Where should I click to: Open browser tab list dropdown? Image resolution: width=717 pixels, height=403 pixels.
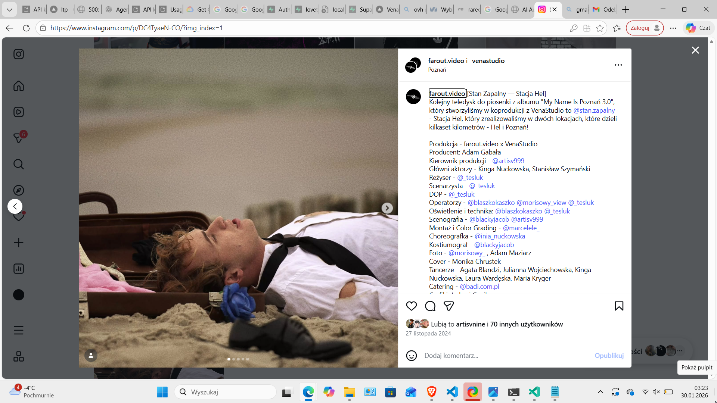click(x=9, y=9)
